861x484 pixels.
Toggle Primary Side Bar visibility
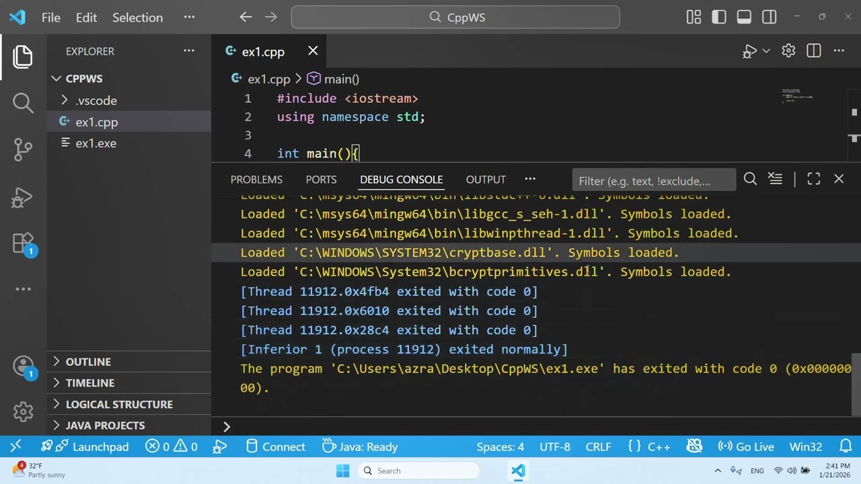(719, 17)
